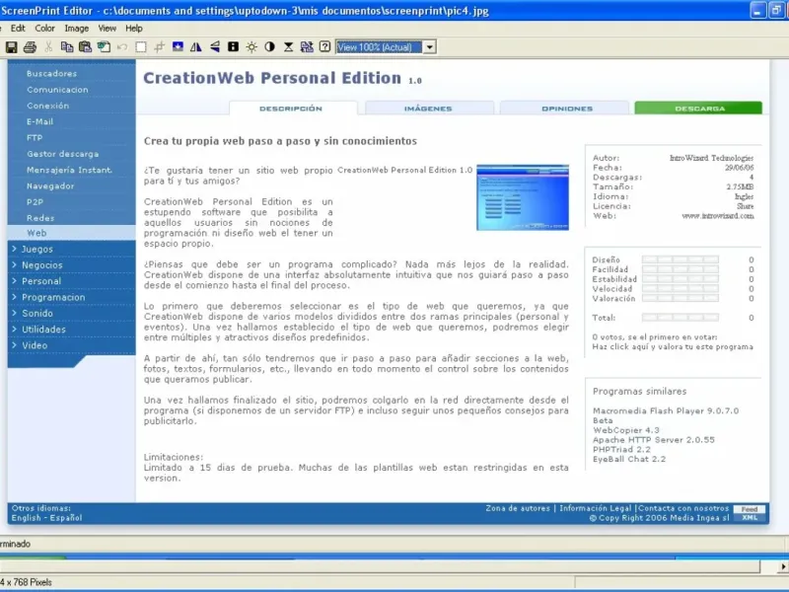Click the Undo arrow icon
789x592 pixels.
pos(122,47)
